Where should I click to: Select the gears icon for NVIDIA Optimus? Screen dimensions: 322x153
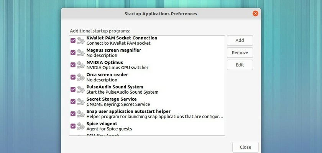click(x=81, y=65)
